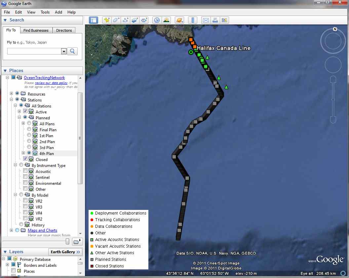Show sunlight across the landscape

166,20
